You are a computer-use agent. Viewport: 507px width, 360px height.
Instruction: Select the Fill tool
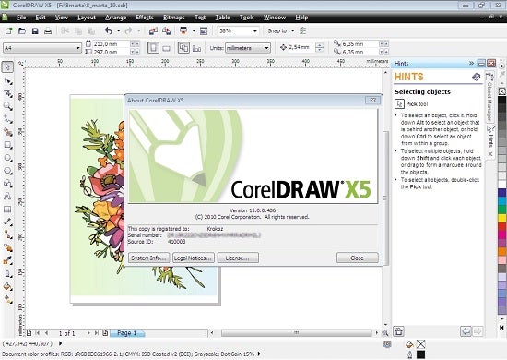tap(7, 286)
